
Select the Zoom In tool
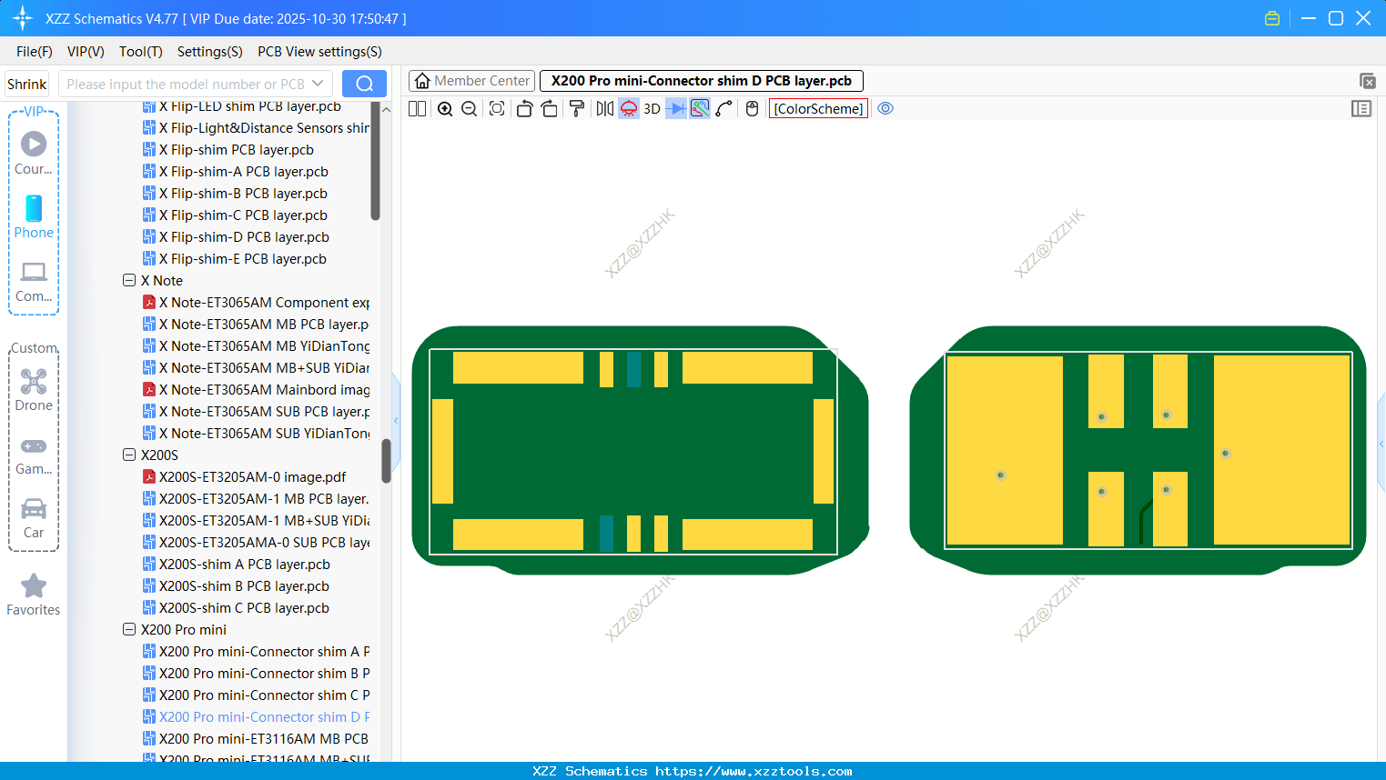[445, 108]
